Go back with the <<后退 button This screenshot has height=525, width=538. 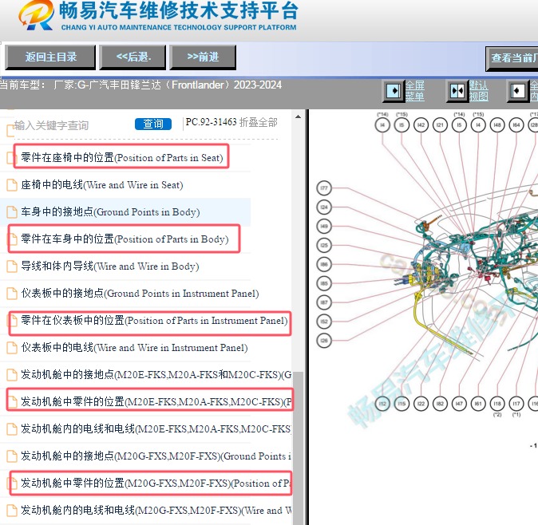pos(133,57)
